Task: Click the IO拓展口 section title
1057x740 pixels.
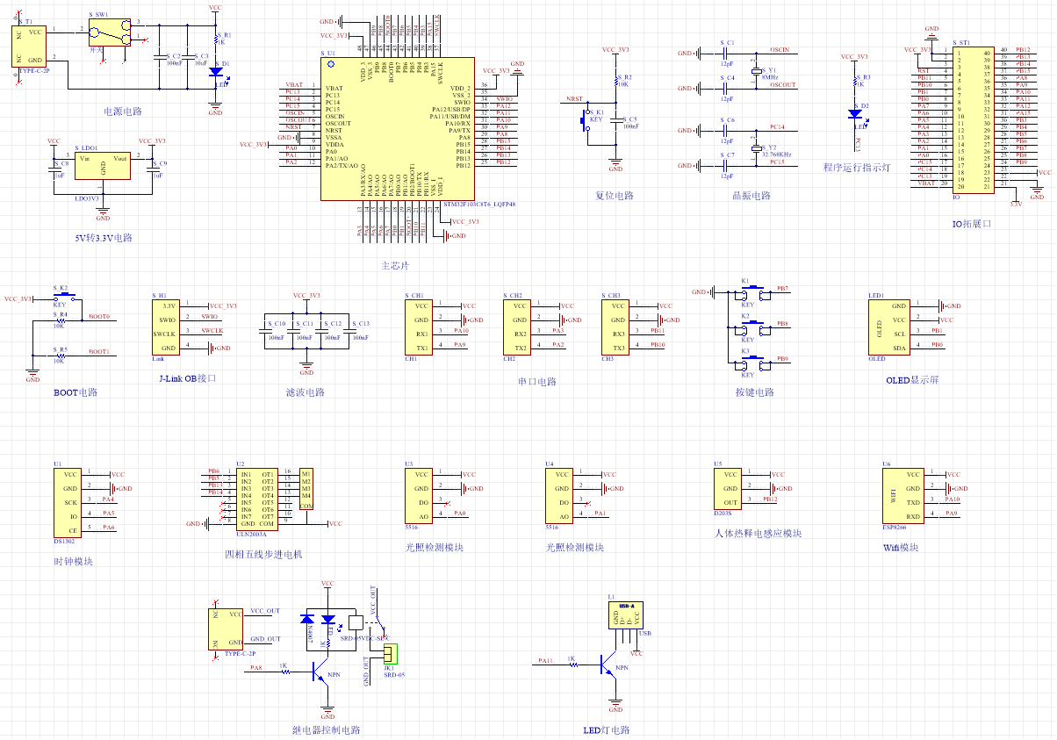Action: (972, 224)
